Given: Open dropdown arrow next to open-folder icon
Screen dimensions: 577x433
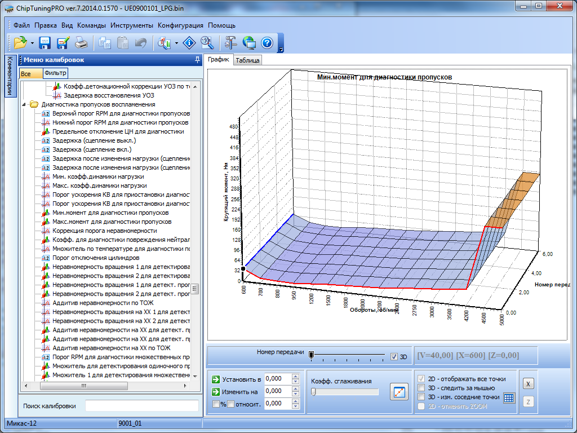Looking at the screenshot, I should click(x=32, y=43).
